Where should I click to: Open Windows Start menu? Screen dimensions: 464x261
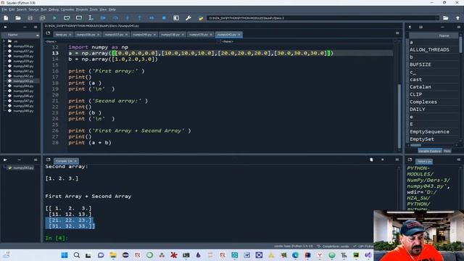click(65, 255)
